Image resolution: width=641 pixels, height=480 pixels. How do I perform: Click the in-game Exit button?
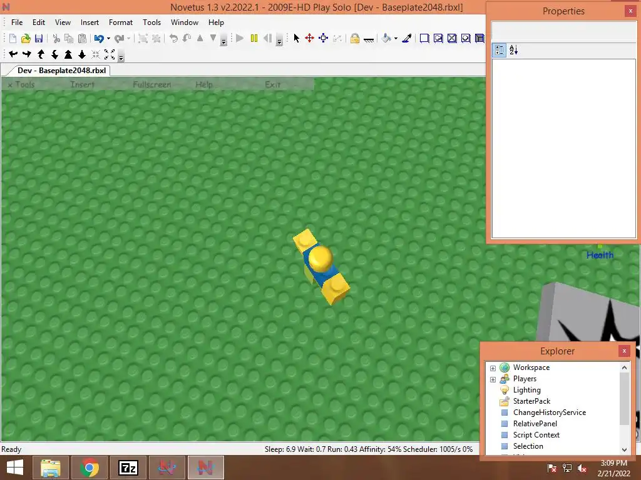tap(273, 84)
